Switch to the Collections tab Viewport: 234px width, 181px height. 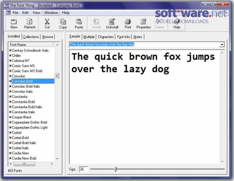31,37
